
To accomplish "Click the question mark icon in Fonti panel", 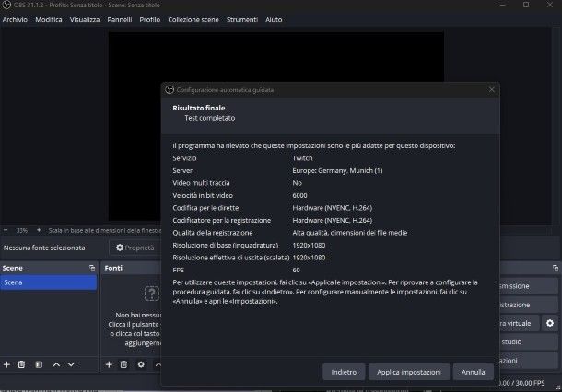I will coord(152,294).
